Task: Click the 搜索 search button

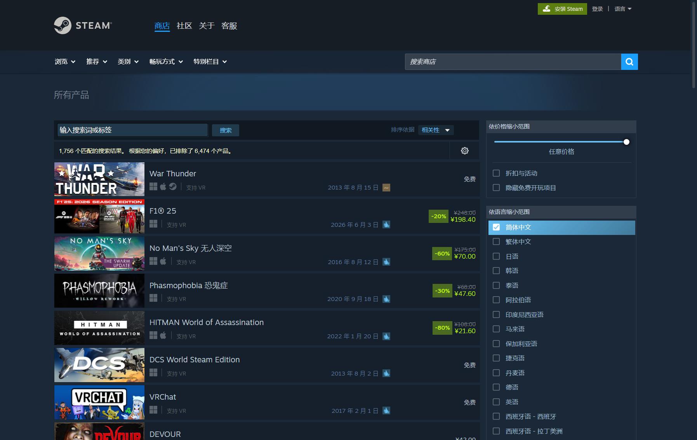Action: pyautogui.click(x=226, y=130)
